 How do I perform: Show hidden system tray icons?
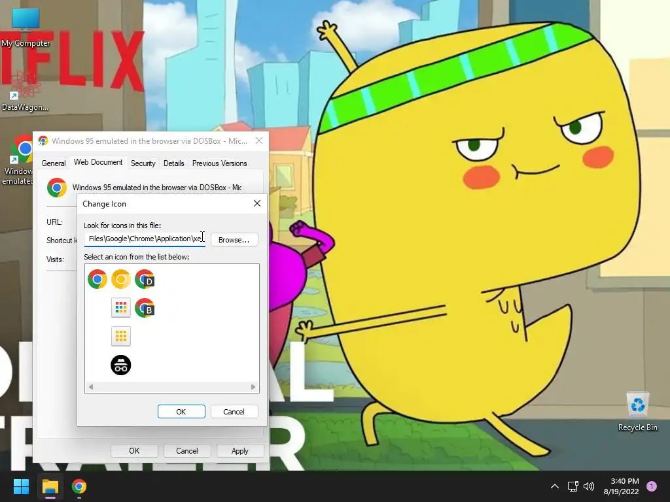[555, 486]
